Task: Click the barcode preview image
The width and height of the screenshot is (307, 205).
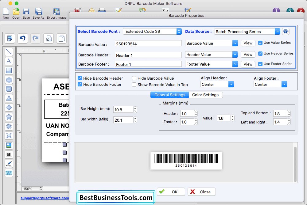Action: point(186,161)
